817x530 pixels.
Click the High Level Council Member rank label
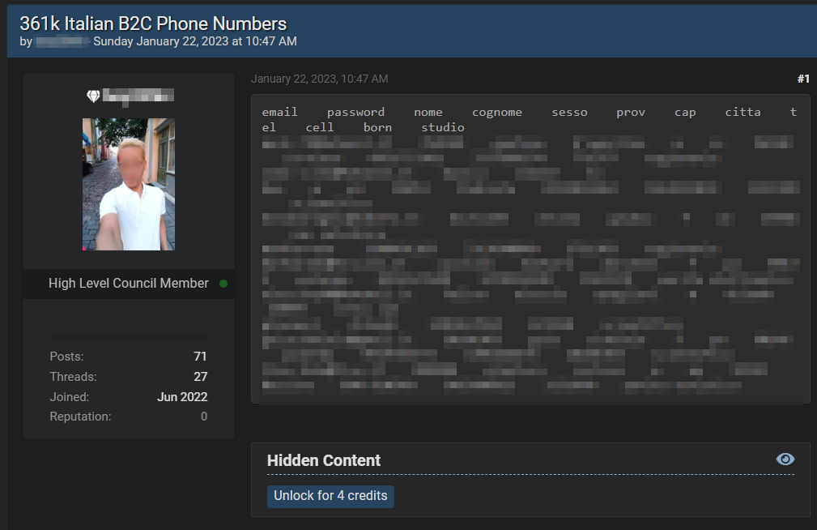pyautogui.click(x=128, y=284)
